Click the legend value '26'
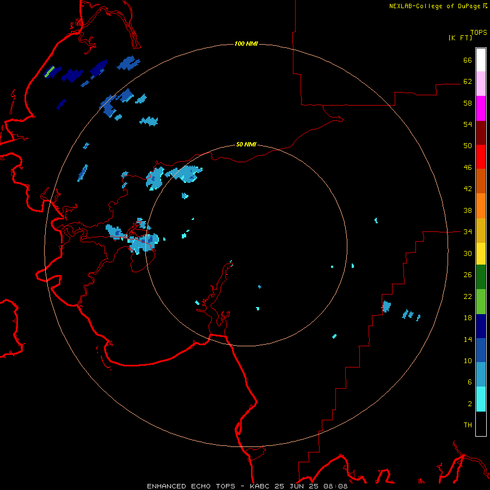Screen dimensions: 490x490 468,275
